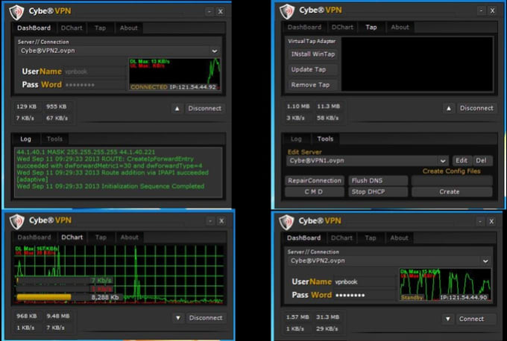
Task: Collapse panel with up arrow in top-right window
Action: point(449,108)
